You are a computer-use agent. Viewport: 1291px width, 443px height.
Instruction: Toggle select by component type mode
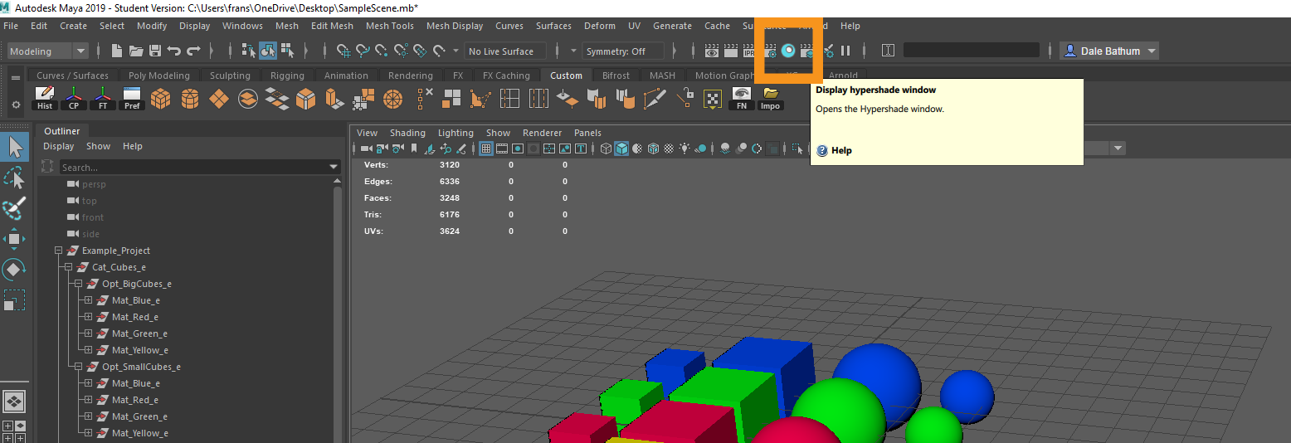[288, 51]
